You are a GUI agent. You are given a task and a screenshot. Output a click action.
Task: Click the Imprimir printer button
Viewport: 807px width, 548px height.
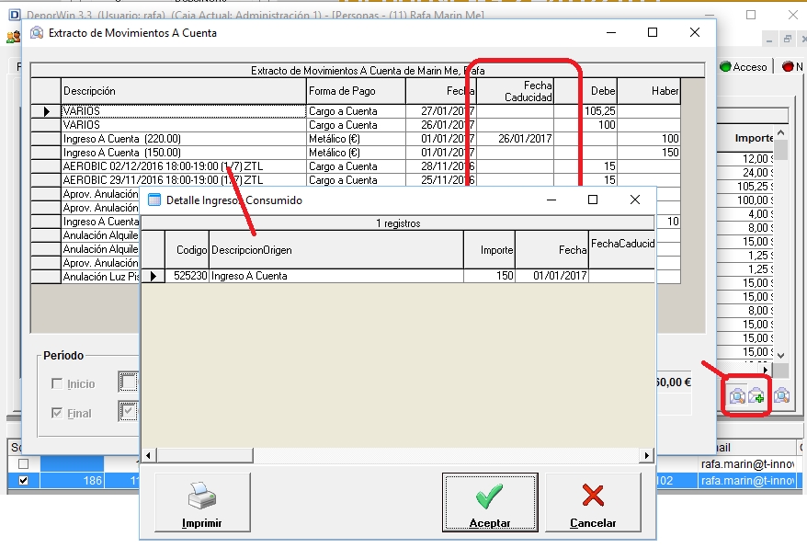202,502
